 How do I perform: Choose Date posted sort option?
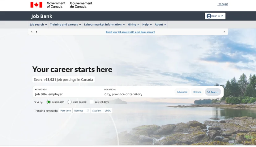(70, 102)
